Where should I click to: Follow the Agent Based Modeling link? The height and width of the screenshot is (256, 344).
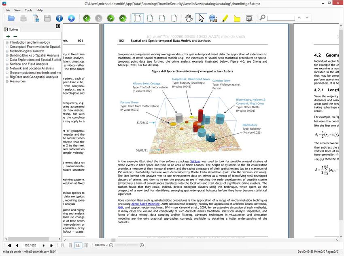(x=145, y=204)
